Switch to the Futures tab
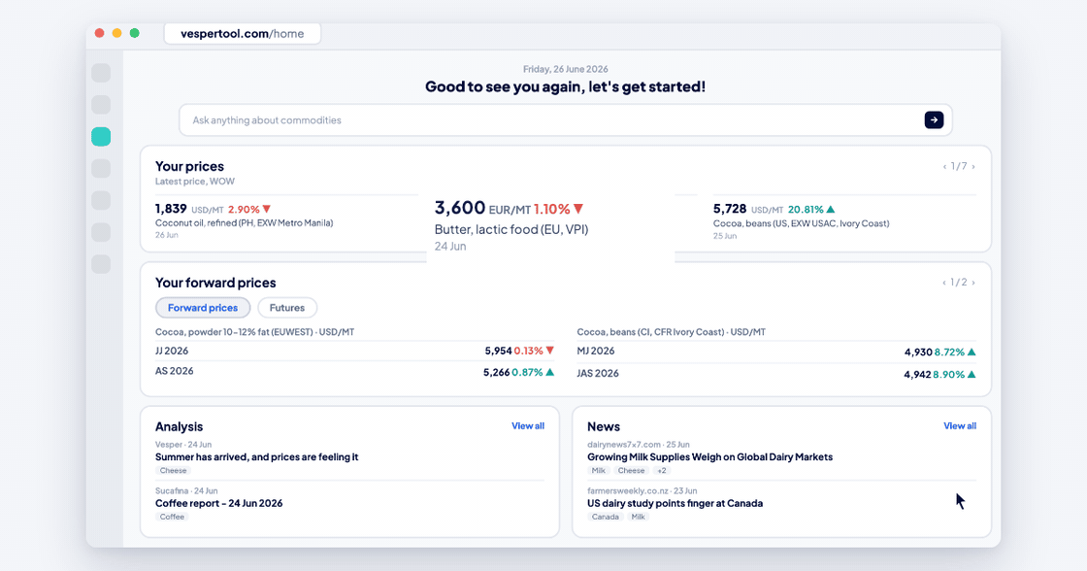This screenshot has height=571, width=1087. coord(287,308)
